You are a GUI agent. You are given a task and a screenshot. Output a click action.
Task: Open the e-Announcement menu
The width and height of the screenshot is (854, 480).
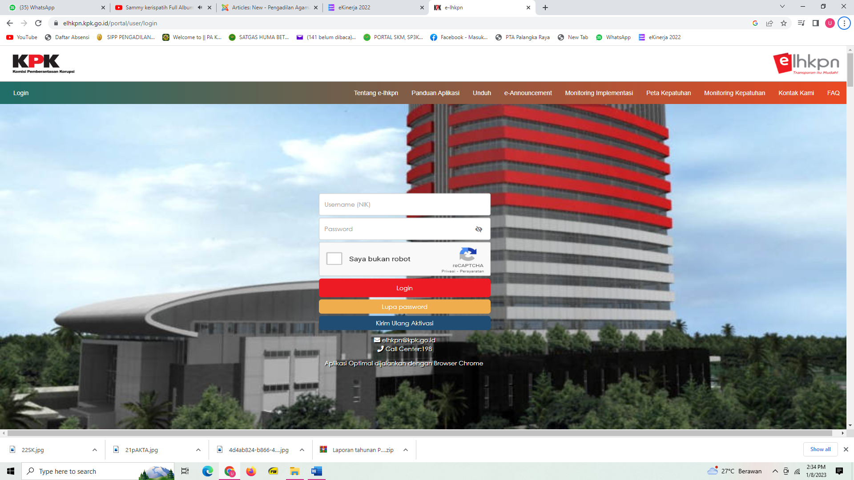coord(528,93)
